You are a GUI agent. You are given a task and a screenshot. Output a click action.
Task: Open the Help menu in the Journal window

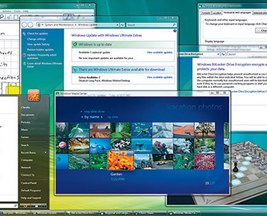click(25, 11)
